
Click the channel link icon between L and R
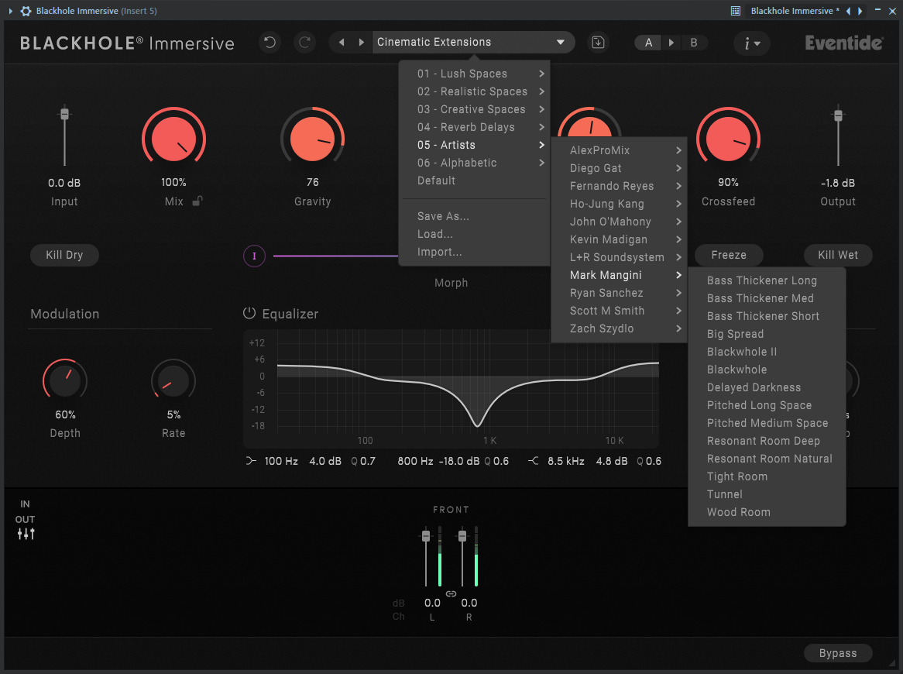[x=451, y=594]
